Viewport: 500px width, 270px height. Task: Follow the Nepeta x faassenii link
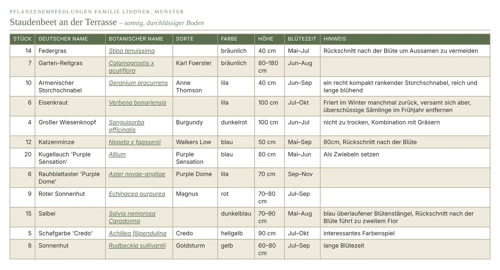tap(135, 142)
